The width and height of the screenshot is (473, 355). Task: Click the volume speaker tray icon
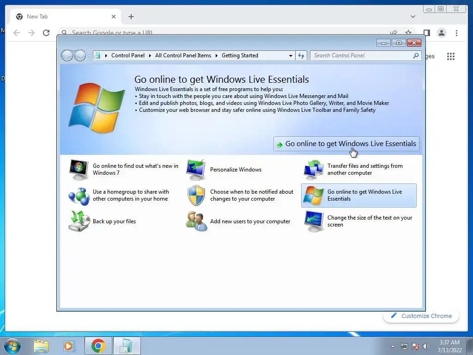(x=426, y=346)
